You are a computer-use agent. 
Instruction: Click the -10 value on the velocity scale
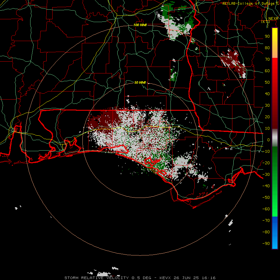click(x=266, y=152)
